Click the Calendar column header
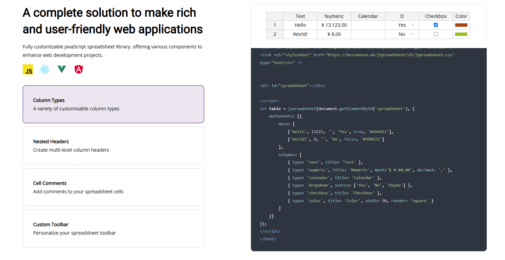This screenshot has height=260, width=505. point(368,16)
